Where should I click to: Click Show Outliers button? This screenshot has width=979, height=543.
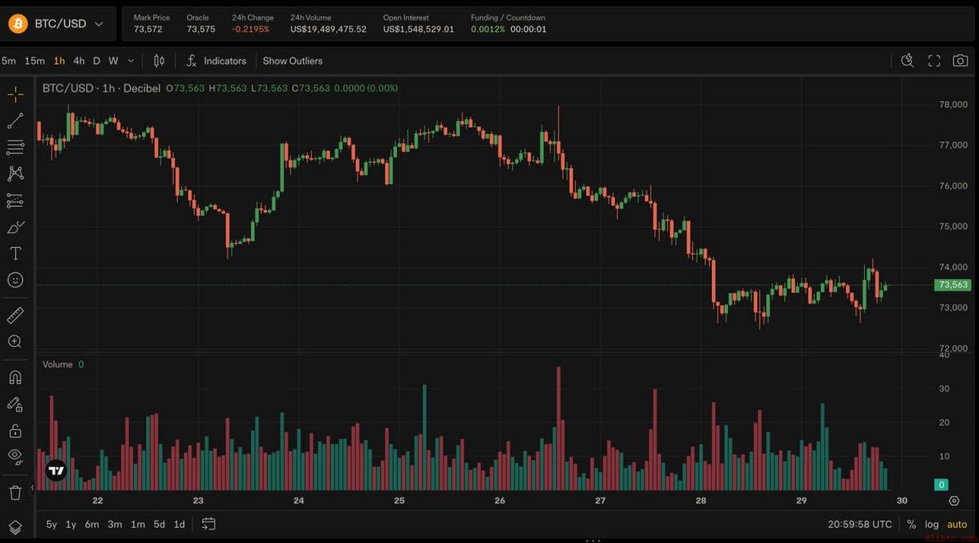293,61
